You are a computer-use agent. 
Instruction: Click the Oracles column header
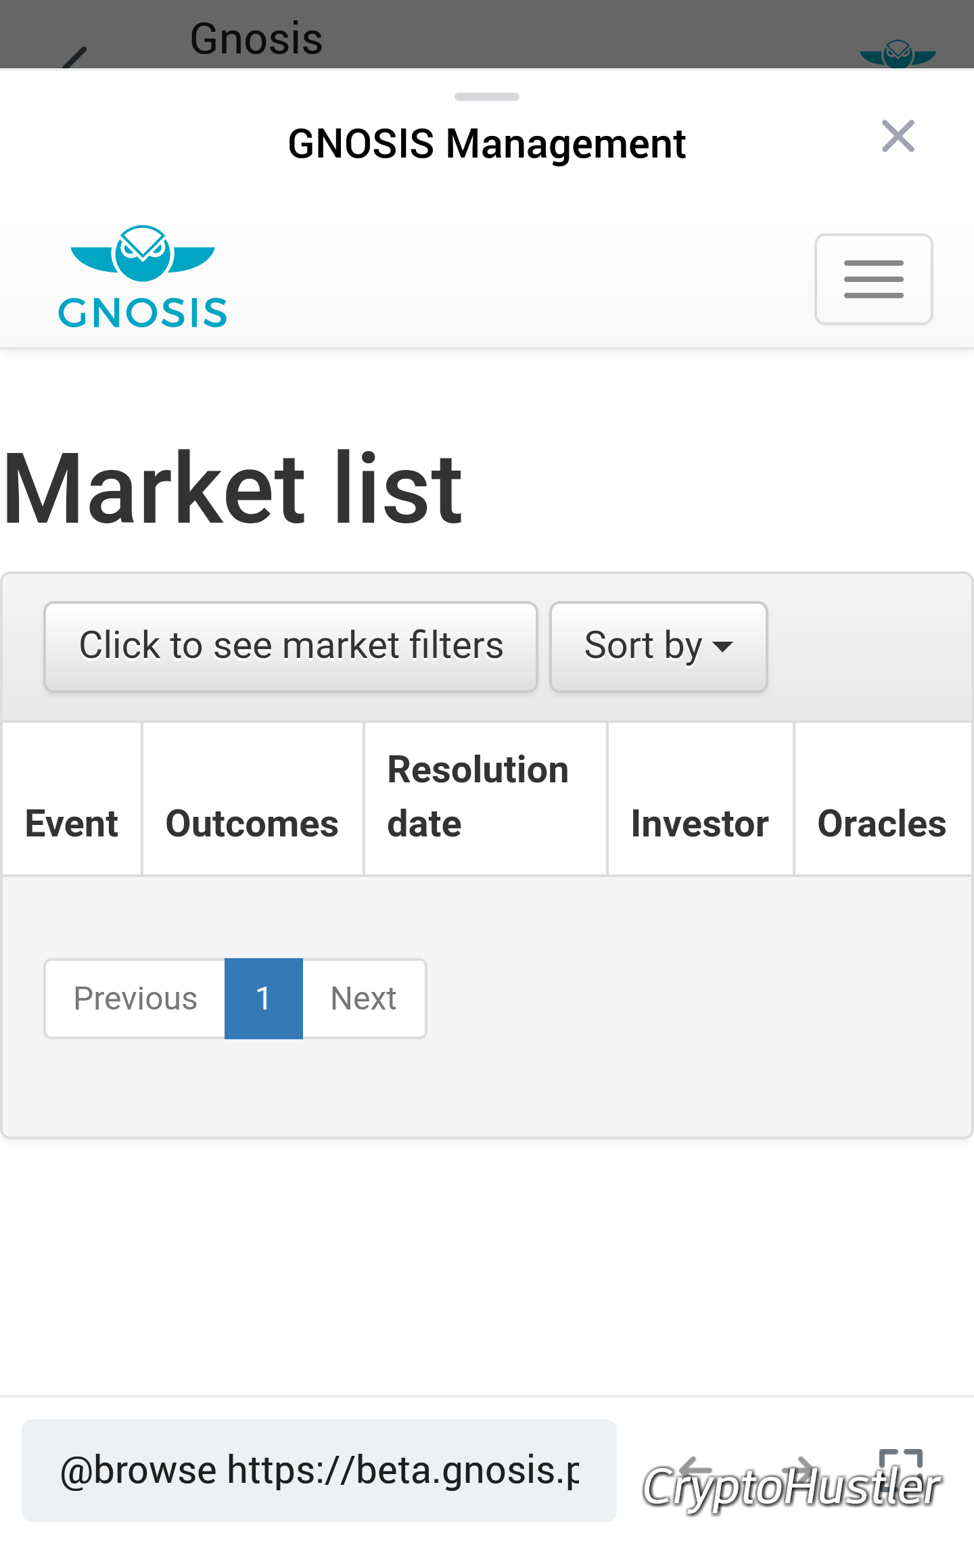click(882, 824)
